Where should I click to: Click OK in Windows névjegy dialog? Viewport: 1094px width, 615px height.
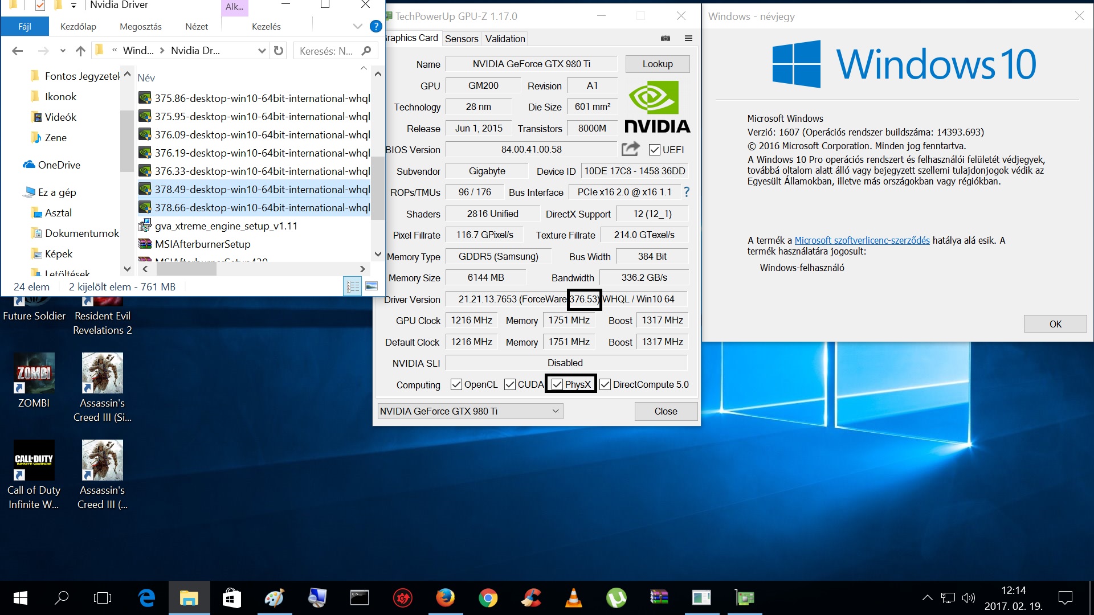tap(1055, 324)
